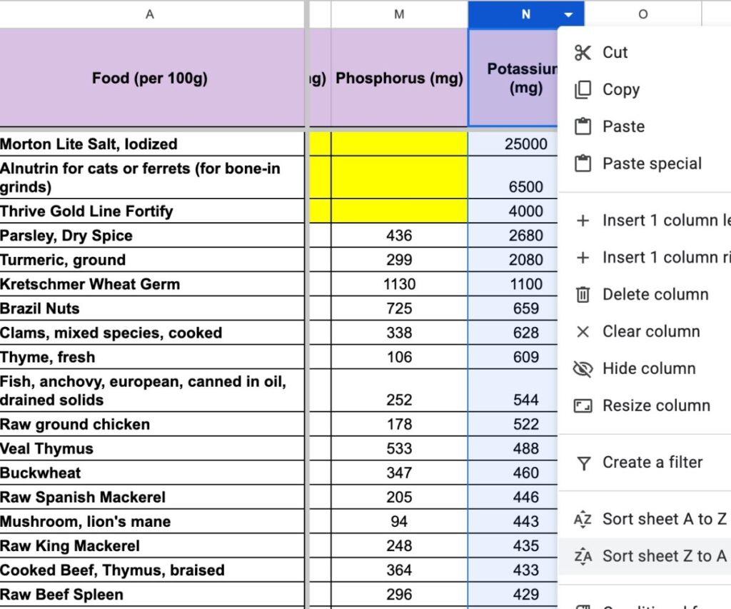
Task: Click the Resize column icon
Action: (583, 406)
